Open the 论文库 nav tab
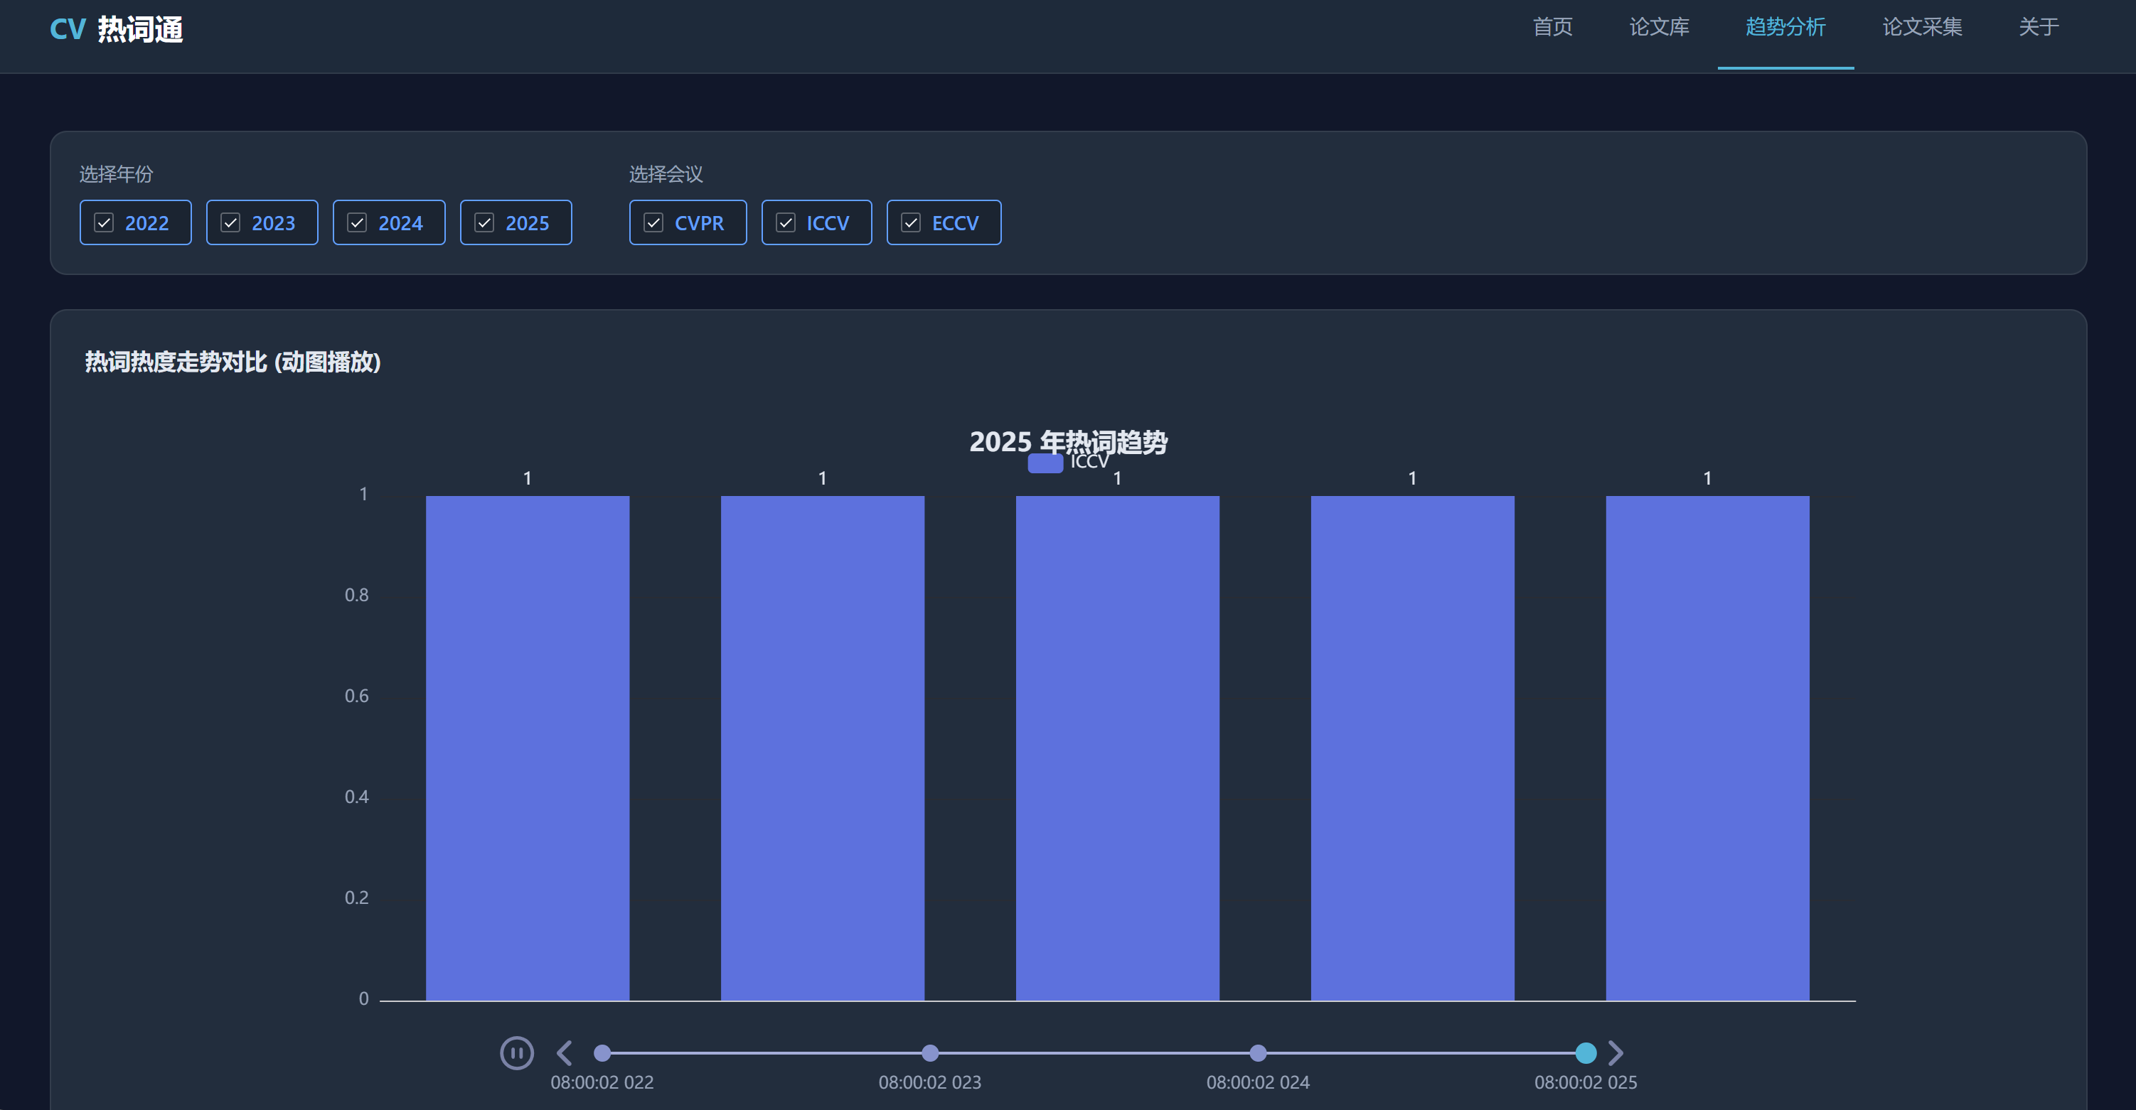The height and width of the screenshot is (1110, 2136). point(1658,27)
